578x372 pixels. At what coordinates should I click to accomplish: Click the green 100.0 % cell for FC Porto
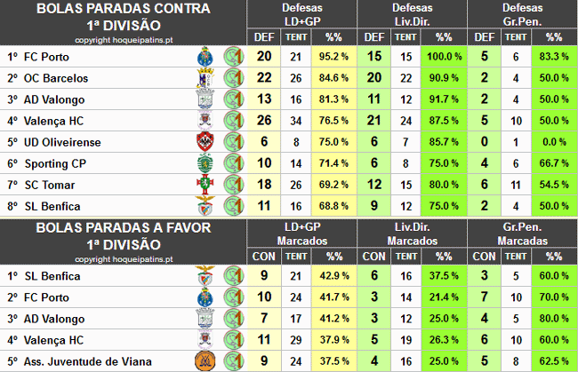444,57
